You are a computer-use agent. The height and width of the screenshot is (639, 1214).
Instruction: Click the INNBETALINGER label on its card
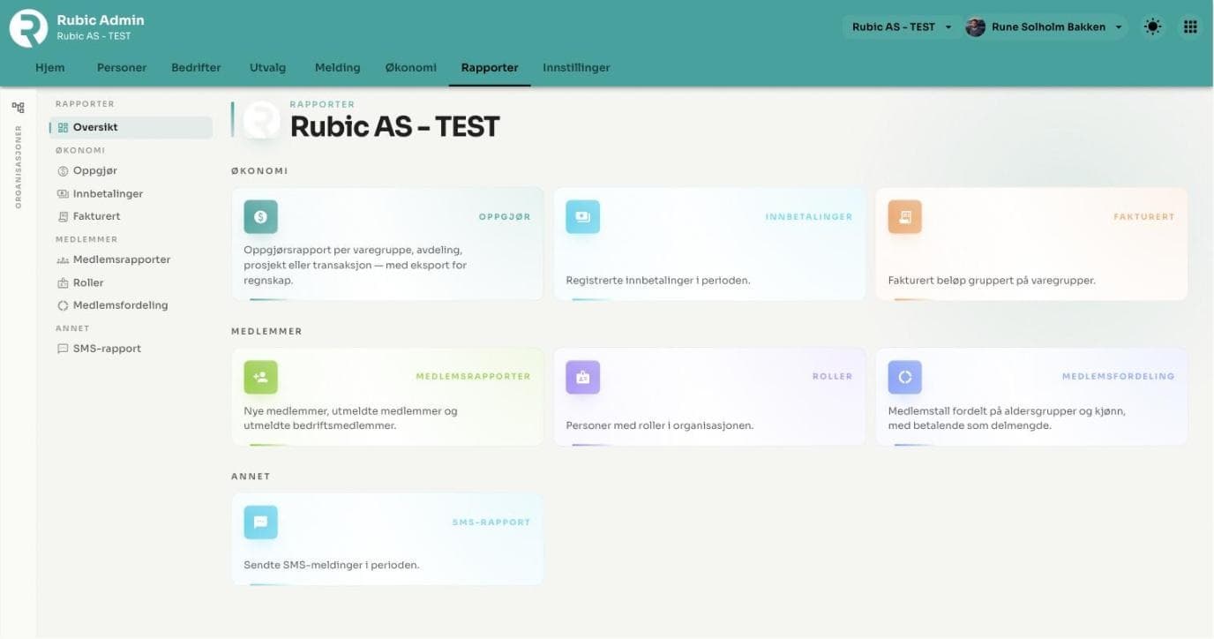pos(809,216)
